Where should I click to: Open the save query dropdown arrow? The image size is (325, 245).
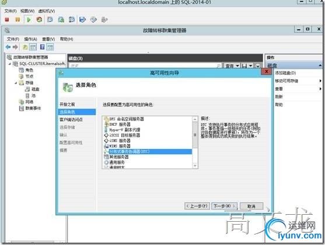[x=250, y=66]
